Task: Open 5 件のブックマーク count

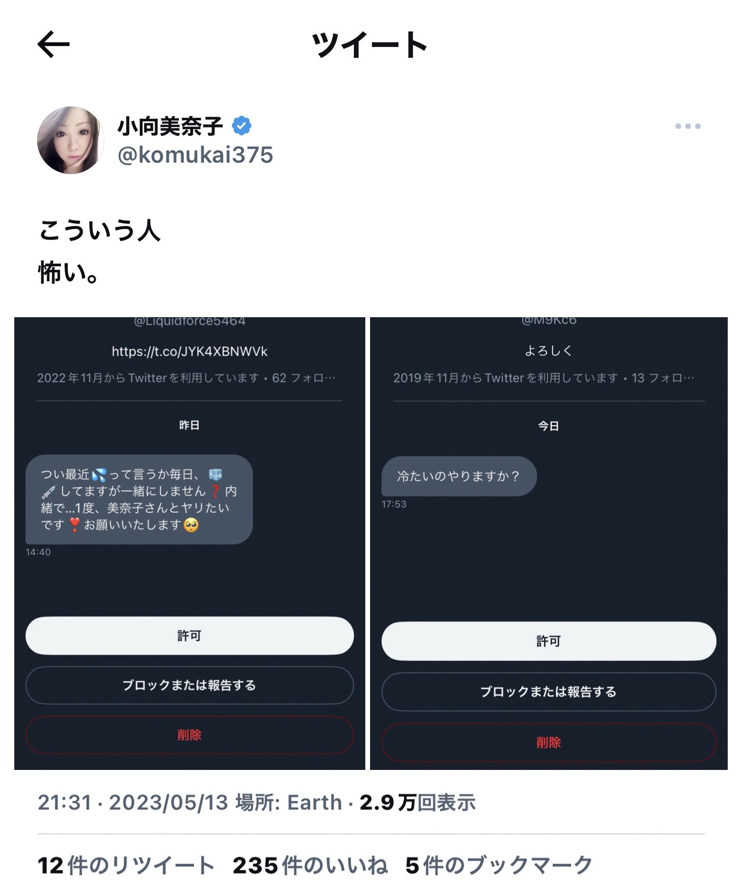Action: coord(499,866)
